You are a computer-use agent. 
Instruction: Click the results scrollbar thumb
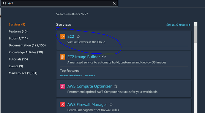pos(195,34)
